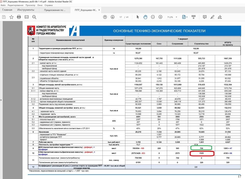Select the ППТ_Хорошево-М document tab
The width and height of the screenshot is (245, 179).
[x=85, y=10]
